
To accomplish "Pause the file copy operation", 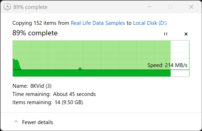I will coord(166,34).
